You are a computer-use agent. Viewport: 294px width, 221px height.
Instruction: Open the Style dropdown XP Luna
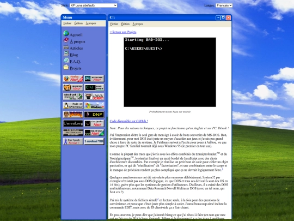(x=94, y=5)
